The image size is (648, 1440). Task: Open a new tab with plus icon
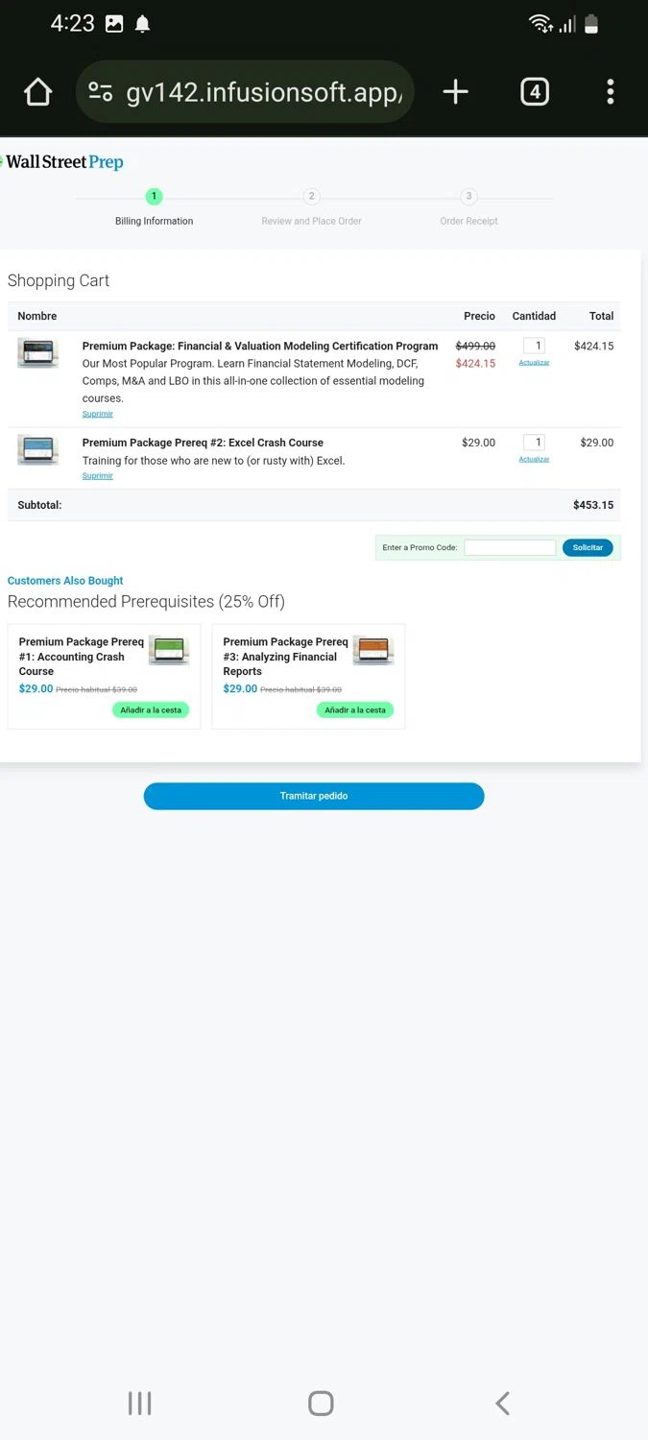(455, 92)
